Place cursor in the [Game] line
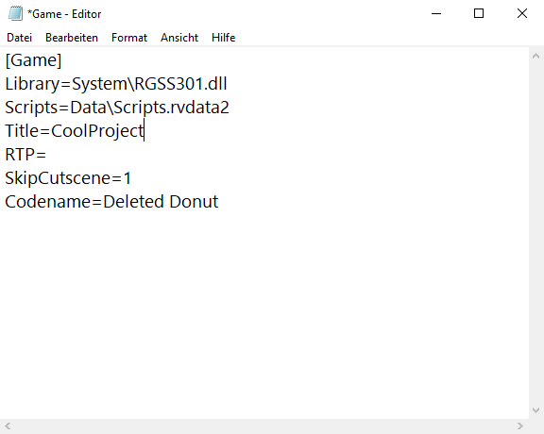544x434 pixels. point(33,60)
